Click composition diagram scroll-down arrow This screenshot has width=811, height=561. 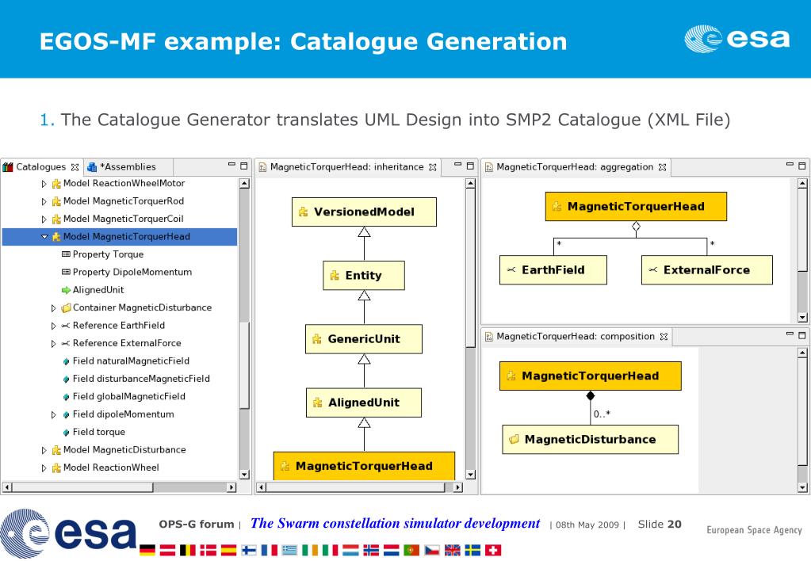pyautogui.click(x=802, y=487)
